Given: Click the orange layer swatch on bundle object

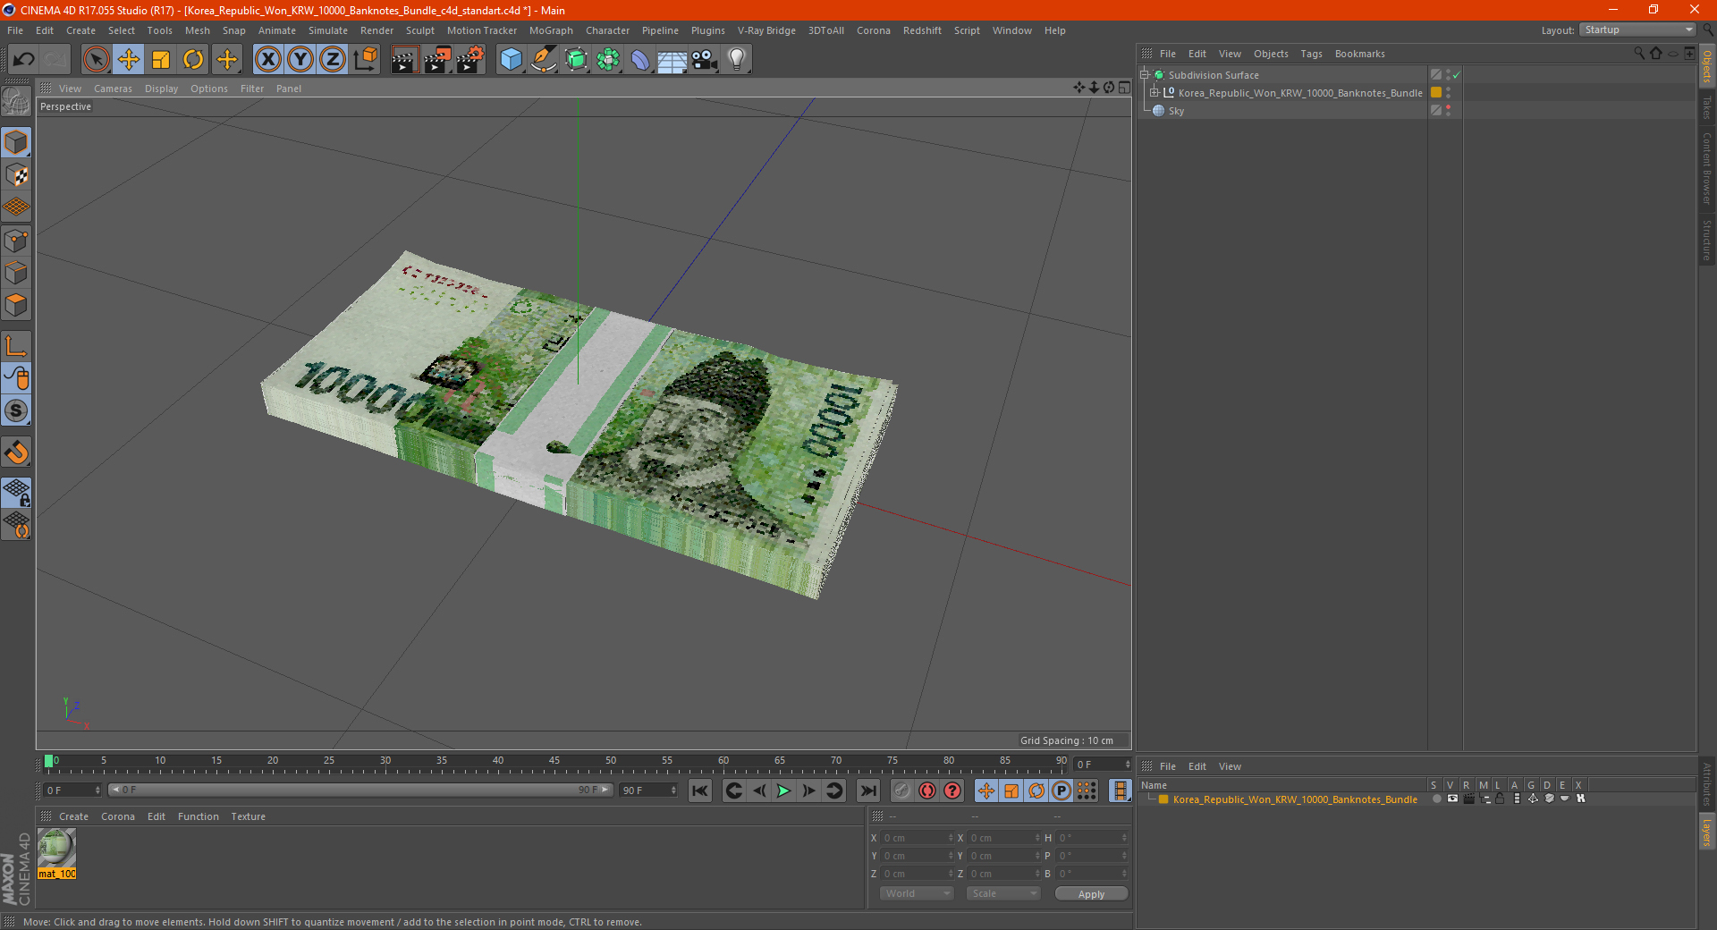Looking at the screenshot, I should pyautogui.click(x=1436, y=92).
